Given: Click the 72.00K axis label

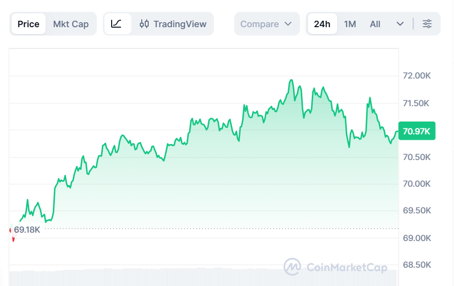Looking at the screenshot, I should coord(417,76).
